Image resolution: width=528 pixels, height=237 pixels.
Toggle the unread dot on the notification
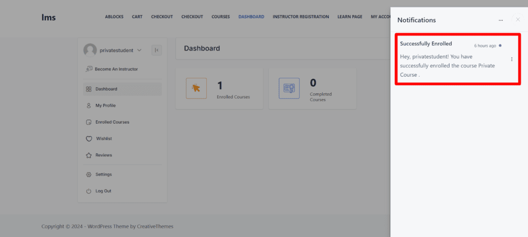(x=500, y=45)
